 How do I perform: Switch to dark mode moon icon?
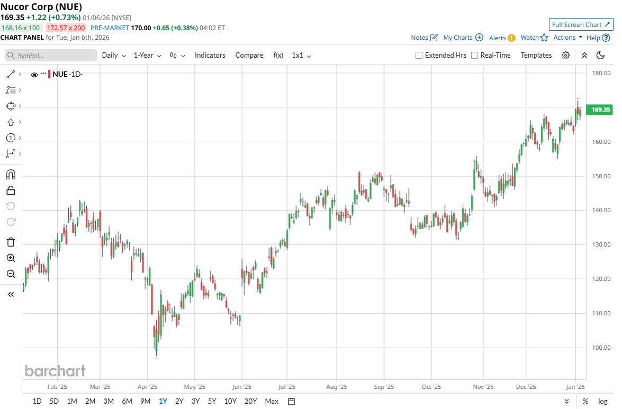click(x=600, y=56)
